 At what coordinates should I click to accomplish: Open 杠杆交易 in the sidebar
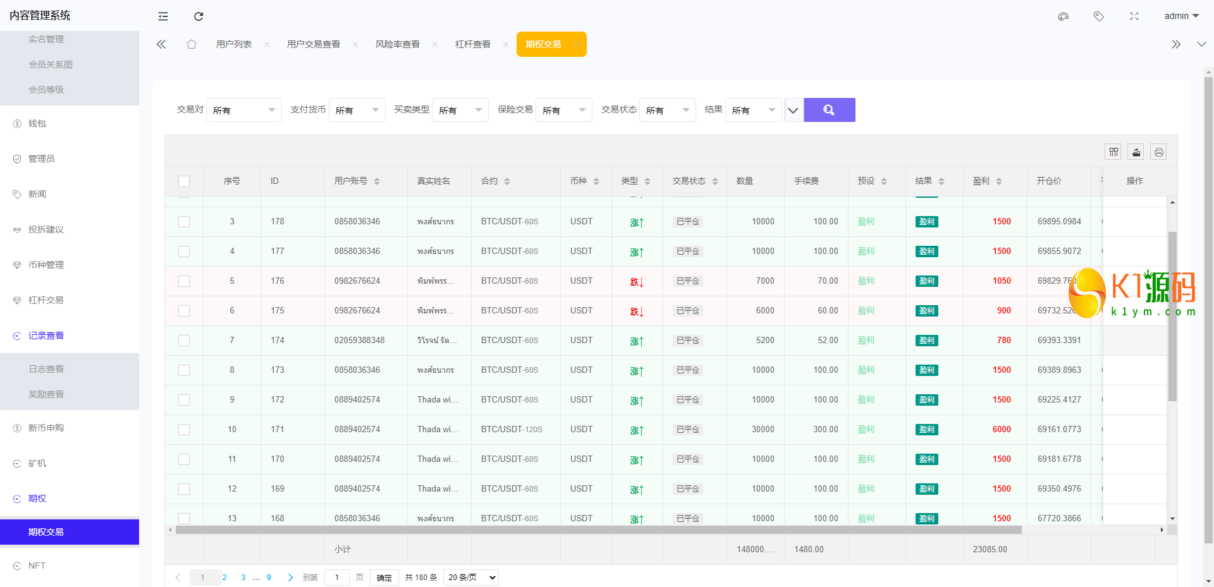pyautogui.click(x=46, y=300)
